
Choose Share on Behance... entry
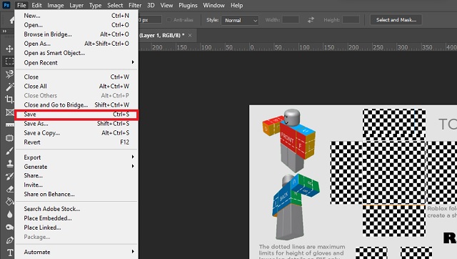tap(76, 194)
